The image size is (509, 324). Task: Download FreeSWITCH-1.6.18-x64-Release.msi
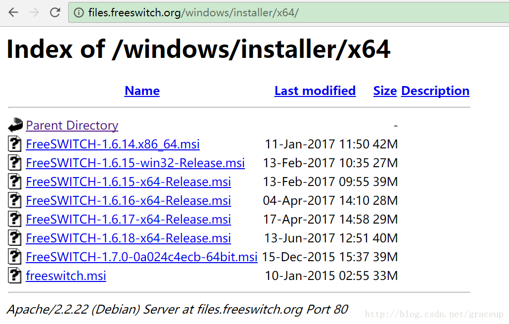click(129, 238)
